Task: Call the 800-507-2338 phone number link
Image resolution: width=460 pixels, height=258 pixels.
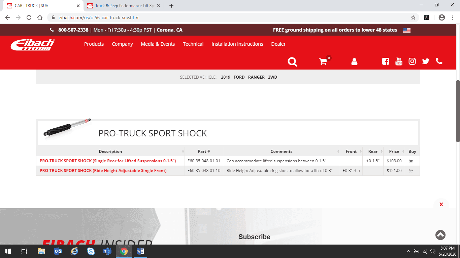Action: pos(73,30)
